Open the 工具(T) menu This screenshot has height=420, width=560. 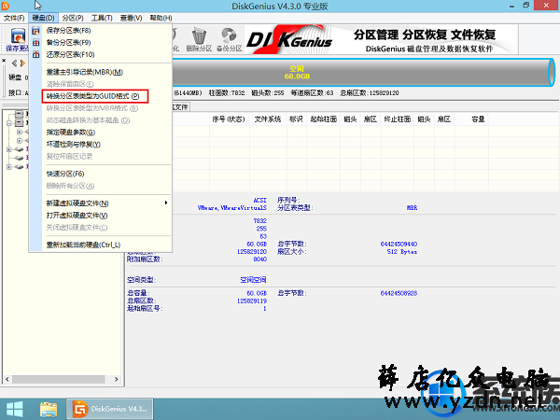pyautogui.click(x=102, y=18)
